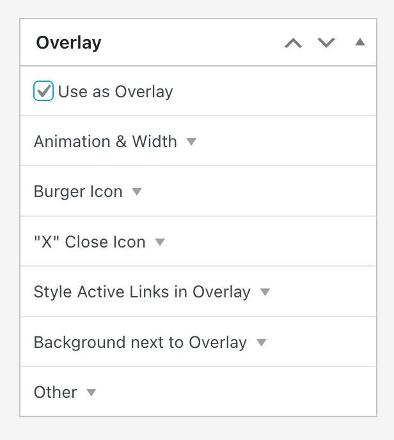Expand the "X" Close Icon section label
Viewport: 394px width, 440px height.
(x=90, y=242)
